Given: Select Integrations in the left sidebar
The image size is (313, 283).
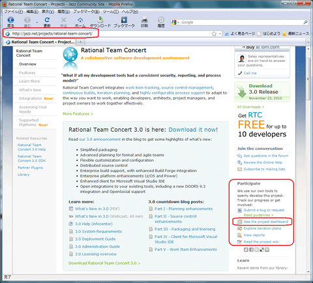Looking at the screenshot, I should (30, 98).
